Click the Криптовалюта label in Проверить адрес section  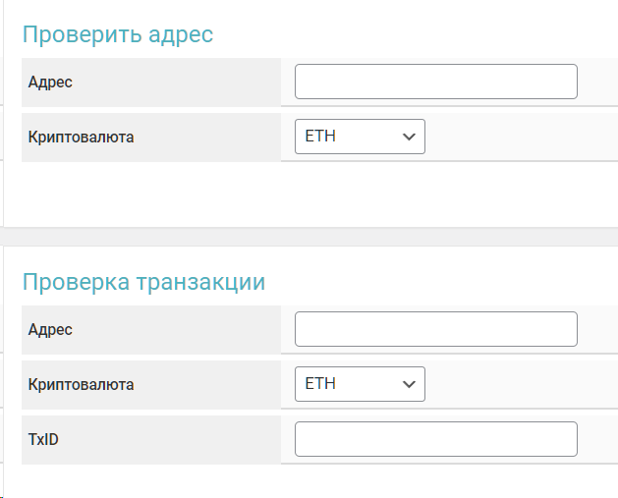pyautogui.click(x=82, y=138)
